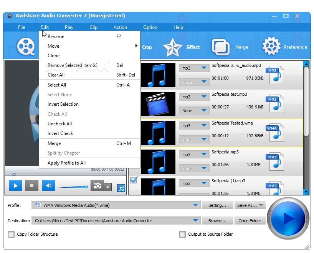Expand the Destination path dropdown
Image resolution: width=314 pixels, height=253 pixels.
[x=196, y=220]
